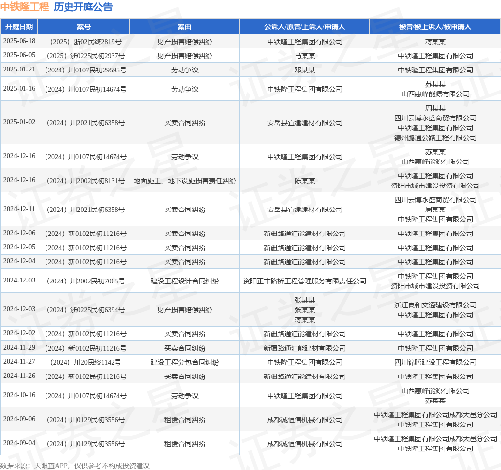Select plaintiff 资阳正丰路桥工程管理服务有限责任公司
The image size is (501, 470).
[304, 281]
